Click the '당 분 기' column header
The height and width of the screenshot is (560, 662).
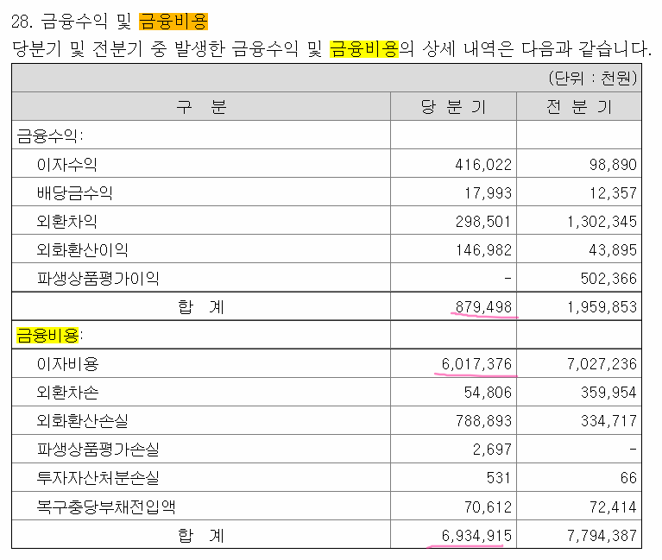pyautogui.click(x=453, y=106)
